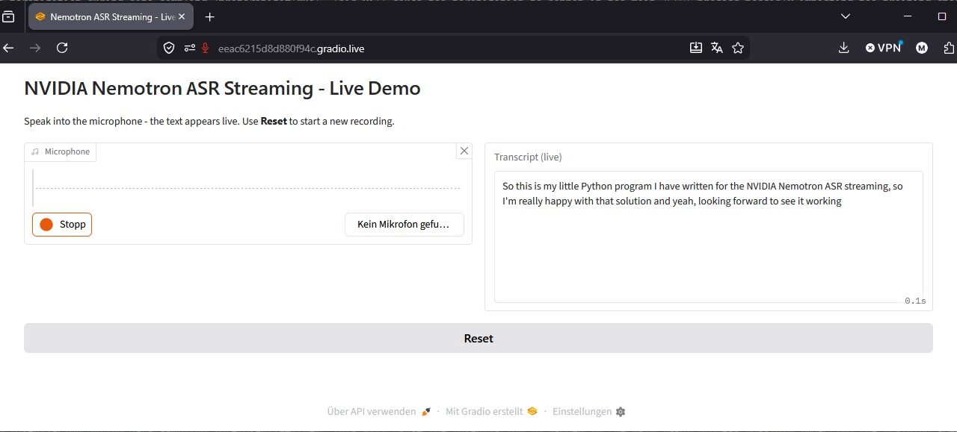Reload the current page

pos(62,48)
